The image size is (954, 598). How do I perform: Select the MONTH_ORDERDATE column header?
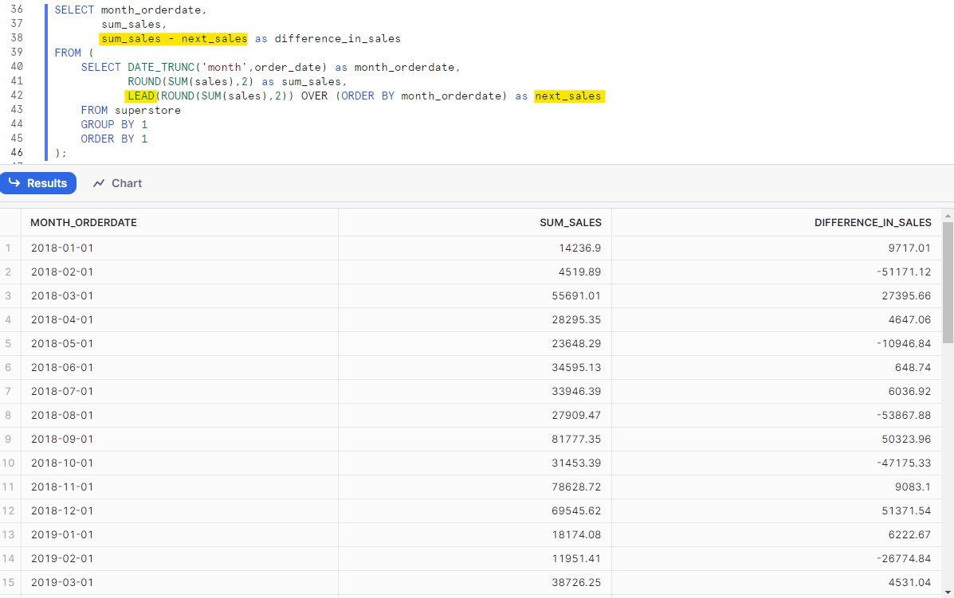[84, 222]
